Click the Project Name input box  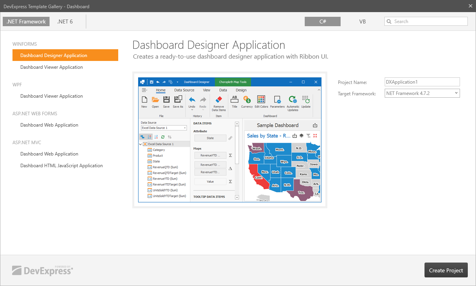(x=422, y=82)
